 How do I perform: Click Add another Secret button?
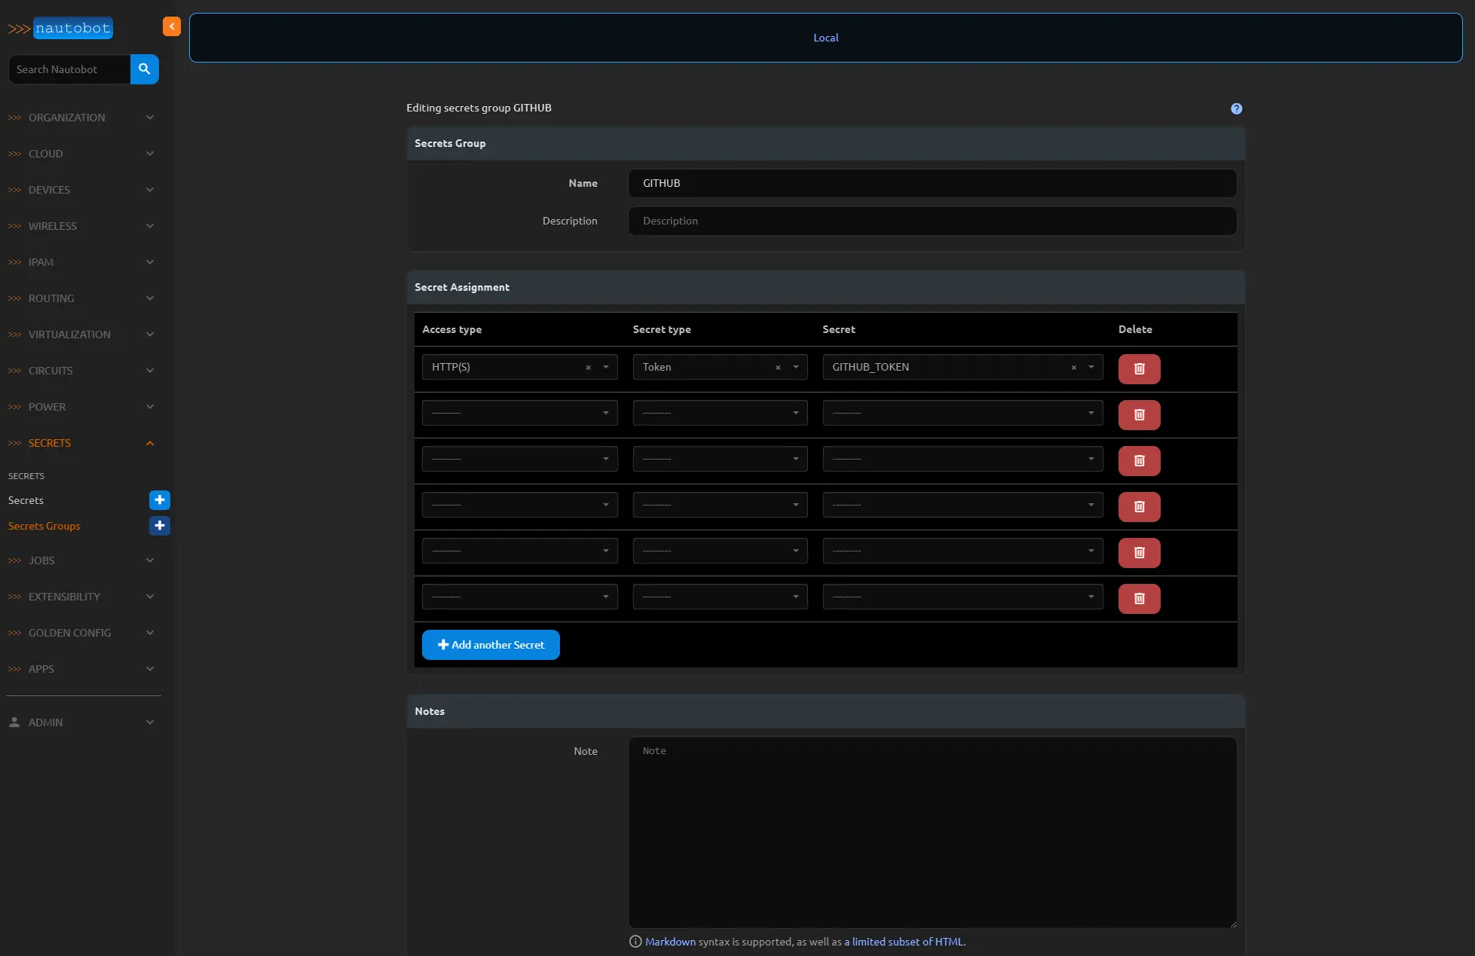coord(491,645)
